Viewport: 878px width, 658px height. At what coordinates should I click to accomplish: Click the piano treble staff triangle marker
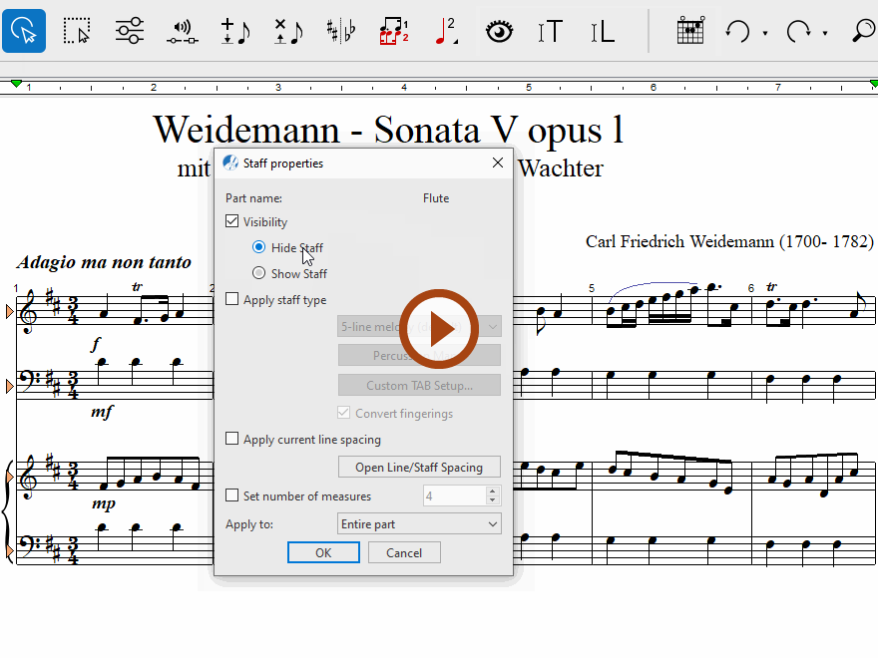pyautogui.click(x=9, y=477)
